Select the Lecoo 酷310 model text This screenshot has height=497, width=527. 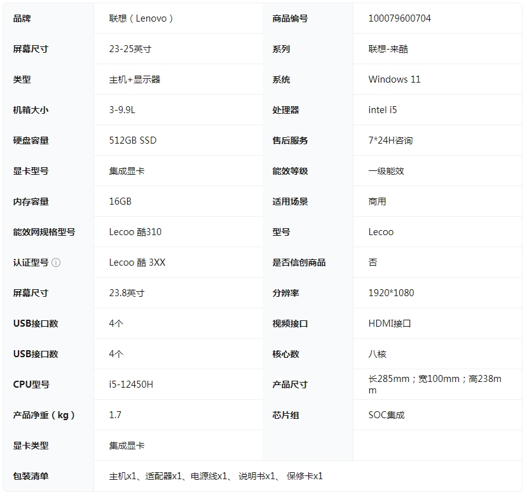click(135, 232)
